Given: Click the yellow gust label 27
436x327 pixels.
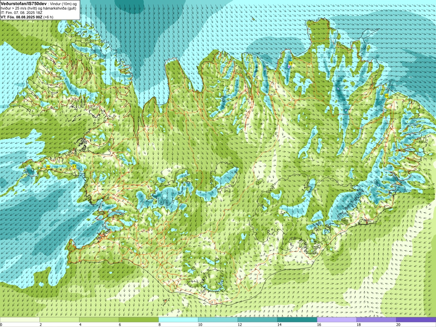Looking at the screenshot, I should tap(74, 167).
